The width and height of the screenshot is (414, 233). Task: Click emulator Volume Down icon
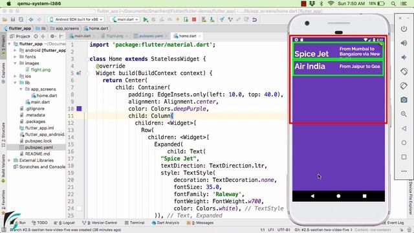click(404, 58)
